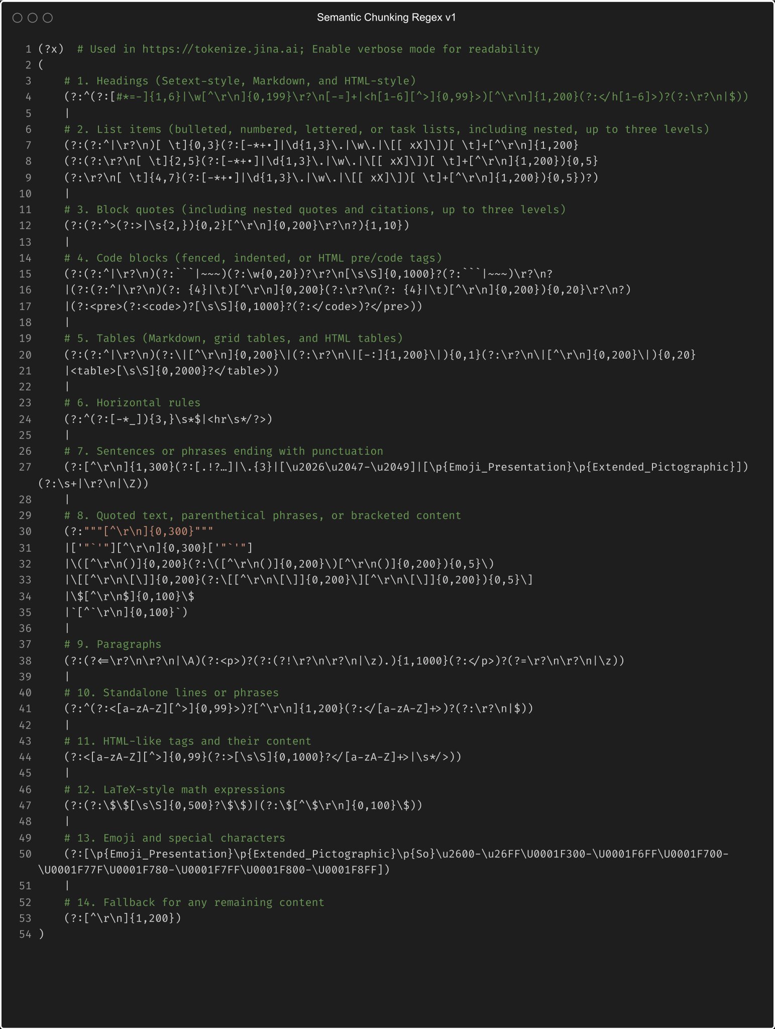This screenshot has width=775, height=1029.
Task: Click the '# 6. Horizontal rules' comment
Action: pyautogui.click(x=132, y=402)
